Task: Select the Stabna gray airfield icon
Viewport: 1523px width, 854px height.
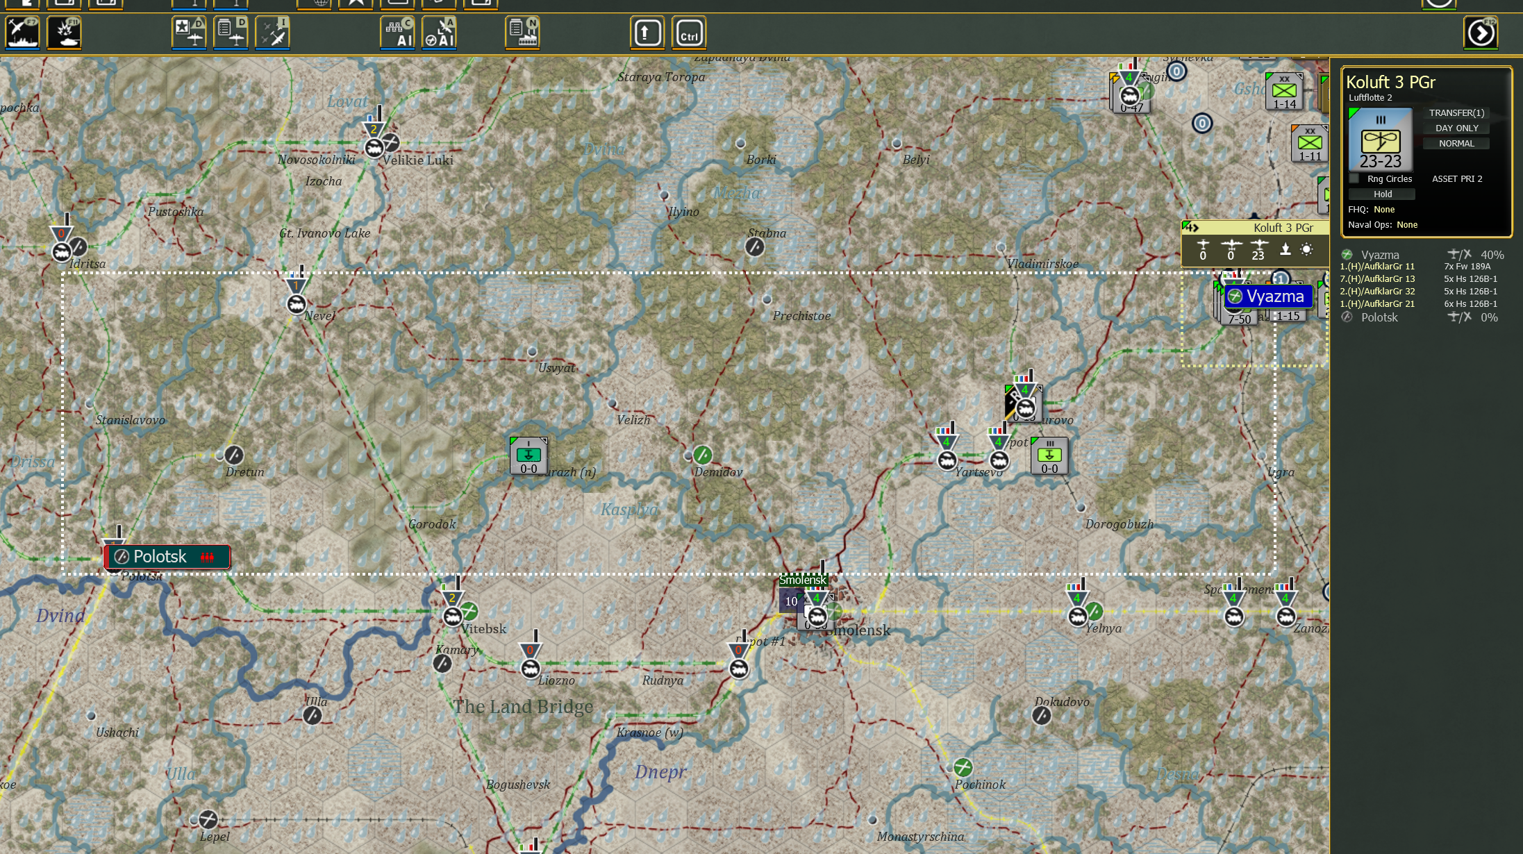Action: pos(755,246)
